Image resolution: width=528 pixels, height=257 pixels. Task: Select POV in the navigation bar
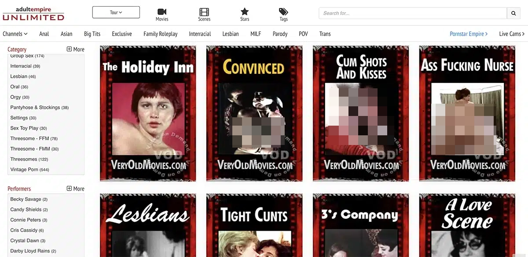[303, 34]
